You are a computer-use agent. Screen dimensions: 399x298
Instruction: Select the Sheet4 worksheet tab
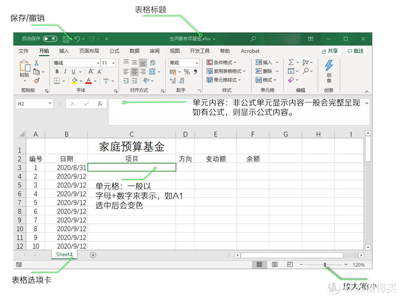[x=65, y=255]
